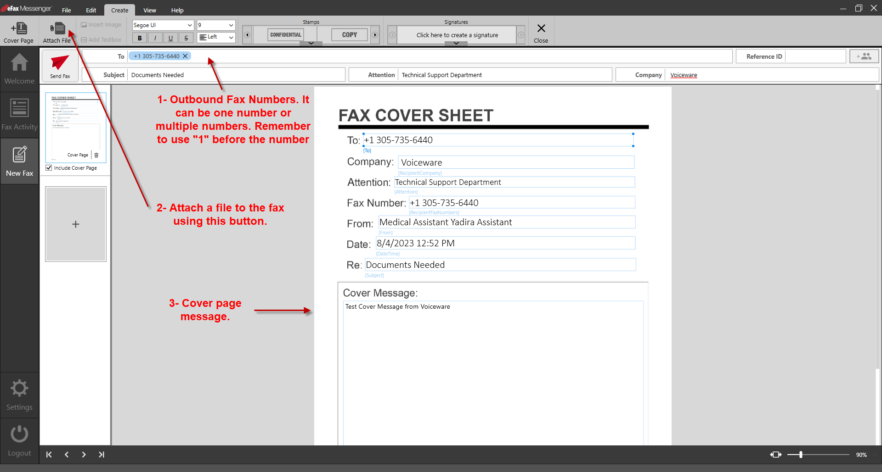Click the cover sheet To field
The width and height of the screenshot is (882, 472).
[498, 140]
